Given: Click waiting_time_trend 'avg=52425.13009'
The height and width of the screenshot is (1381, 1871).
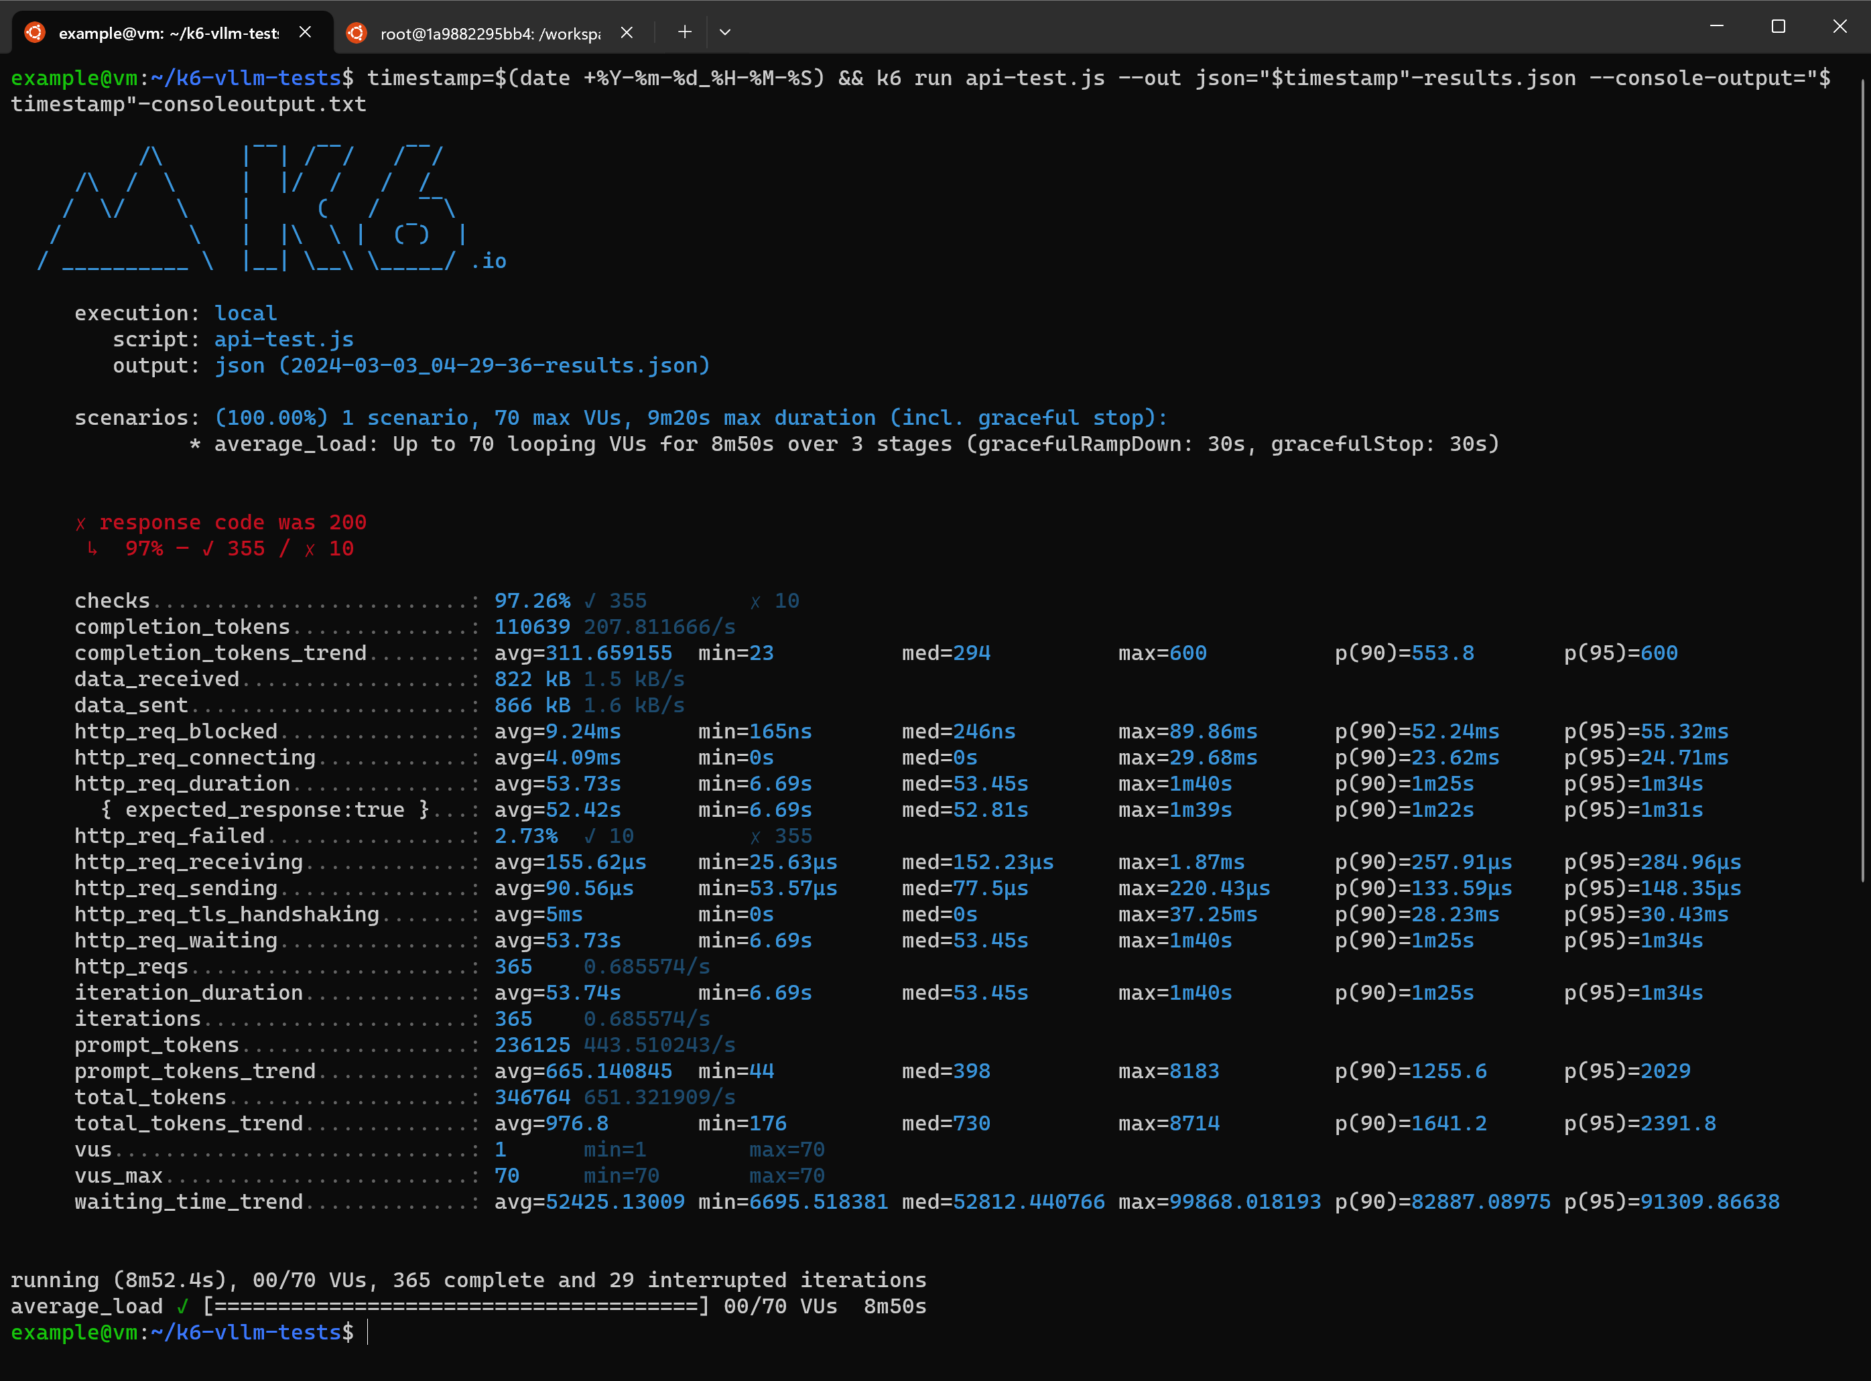Looking at the screenshot, I should (x=590, y=1201).
